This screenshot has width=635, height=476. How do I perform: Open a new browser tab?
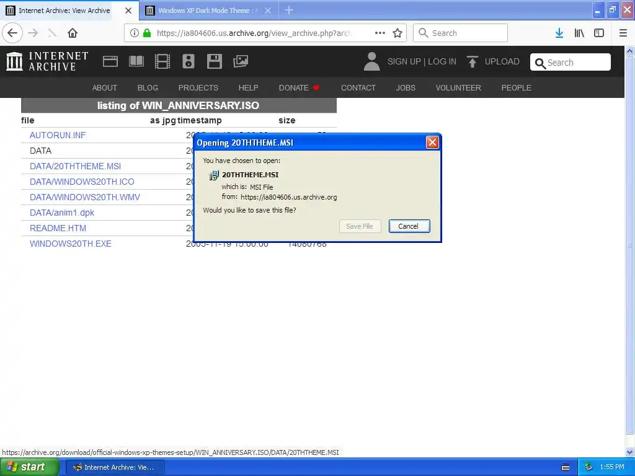click(x=289, y=10)
